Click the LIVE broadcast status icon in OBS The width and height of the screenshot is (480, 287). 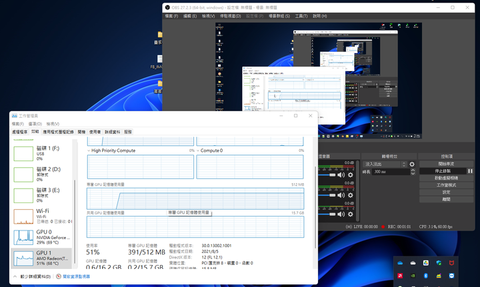pos(349,227)
